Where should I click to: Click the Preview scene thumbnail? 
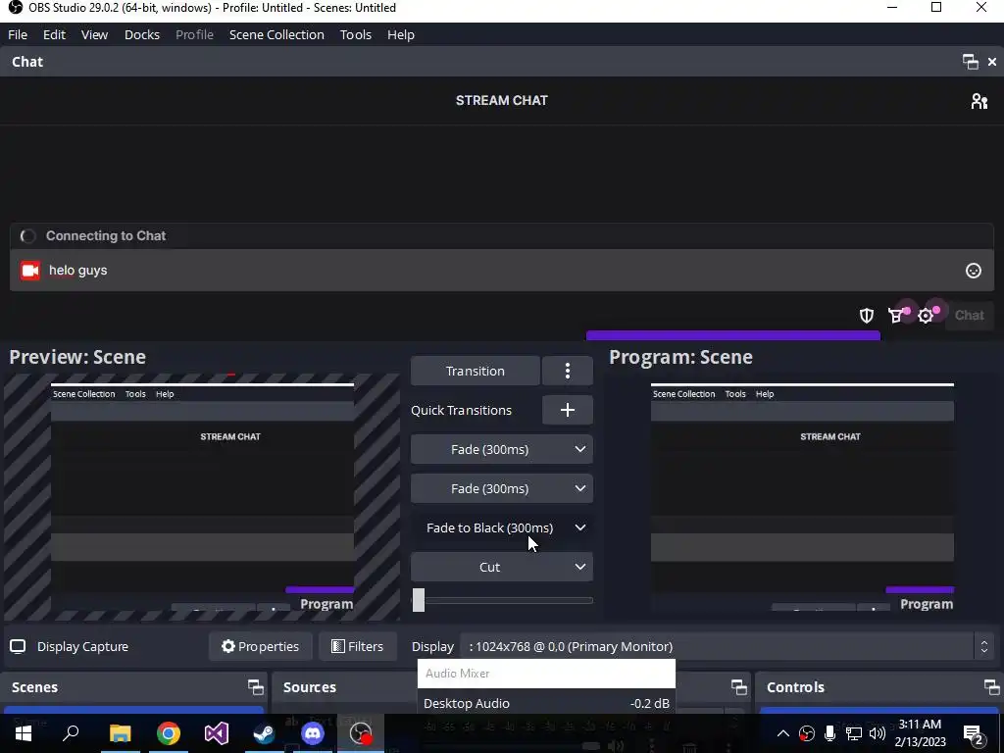202,497
